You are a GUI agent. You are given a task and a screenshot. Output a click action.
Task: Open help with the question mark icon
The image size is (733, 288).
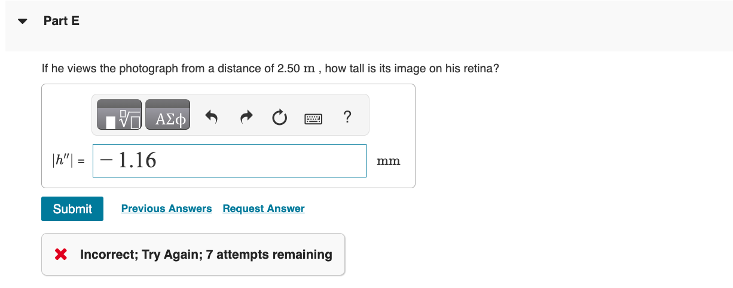point(347,118)
